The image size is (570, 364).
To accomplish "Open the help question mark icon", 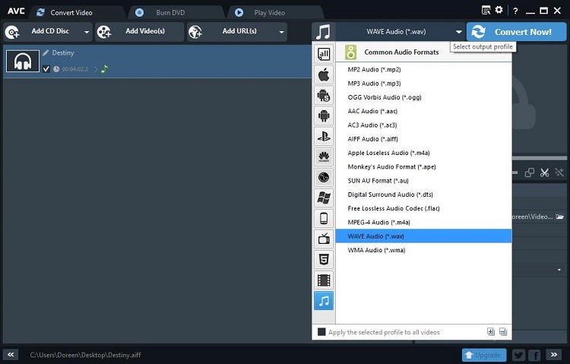I will tap(515, 11).
